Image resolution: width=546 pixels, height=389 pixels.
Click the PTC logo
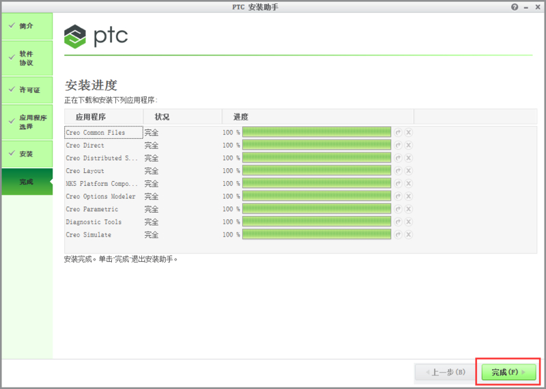96,36
